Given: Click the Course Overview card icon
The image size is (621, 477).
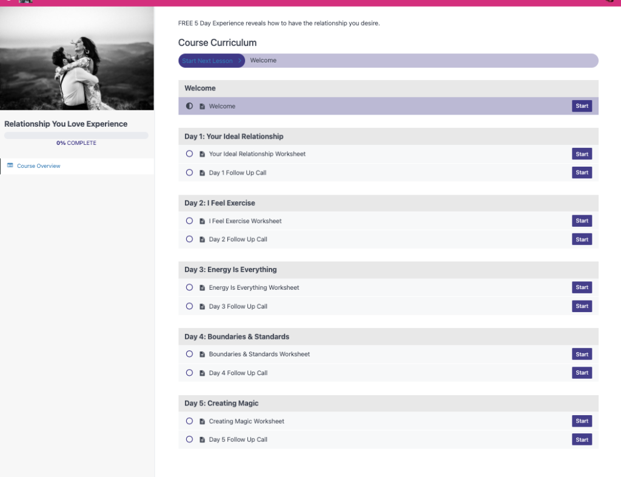Looking at the screenshot, I should pos(10,165).
